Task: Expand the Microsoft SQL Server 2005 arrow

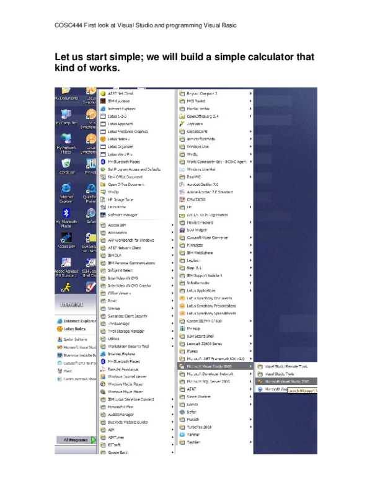Action: 250,382
